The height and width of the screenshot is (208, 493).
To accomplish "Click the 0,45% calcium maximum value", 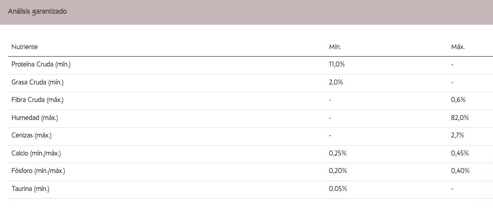I will [460, 153].
